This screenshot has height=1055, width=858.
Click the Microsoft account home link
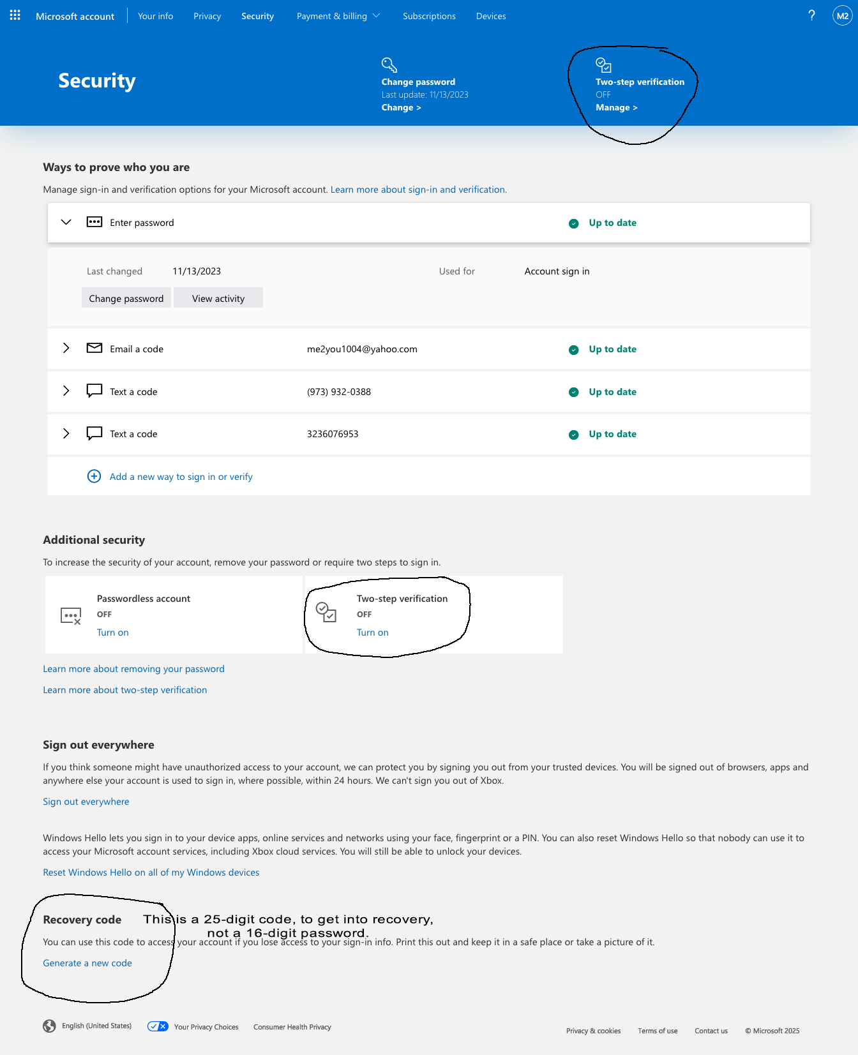(x=75, y=16)
